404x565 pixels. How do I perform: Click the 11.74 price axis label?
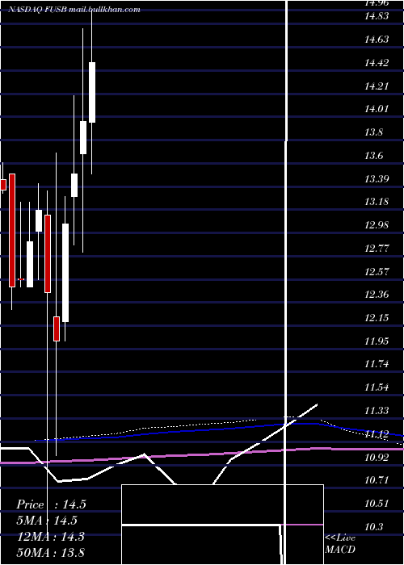[x=377, y=364]
